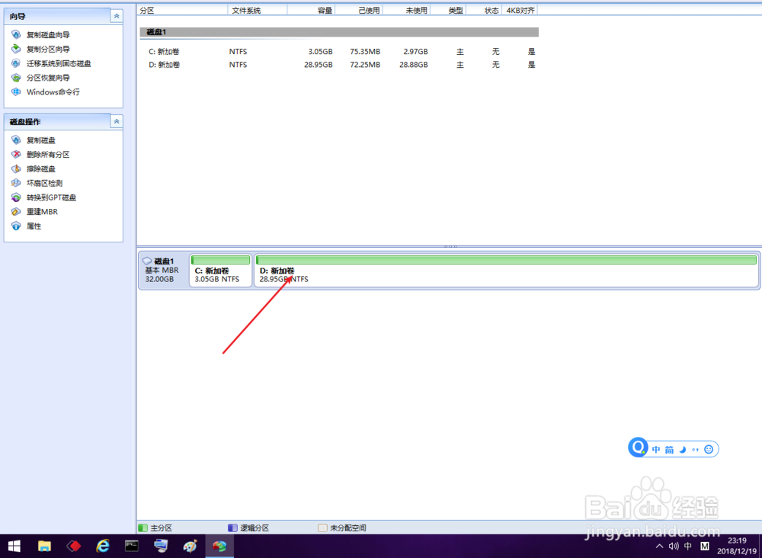This screenshot has width=762, height=558.
Task: Click the 复制磁盘 icon under 磁盘操作
Action: pyautogui.click(x=16, y=140)
